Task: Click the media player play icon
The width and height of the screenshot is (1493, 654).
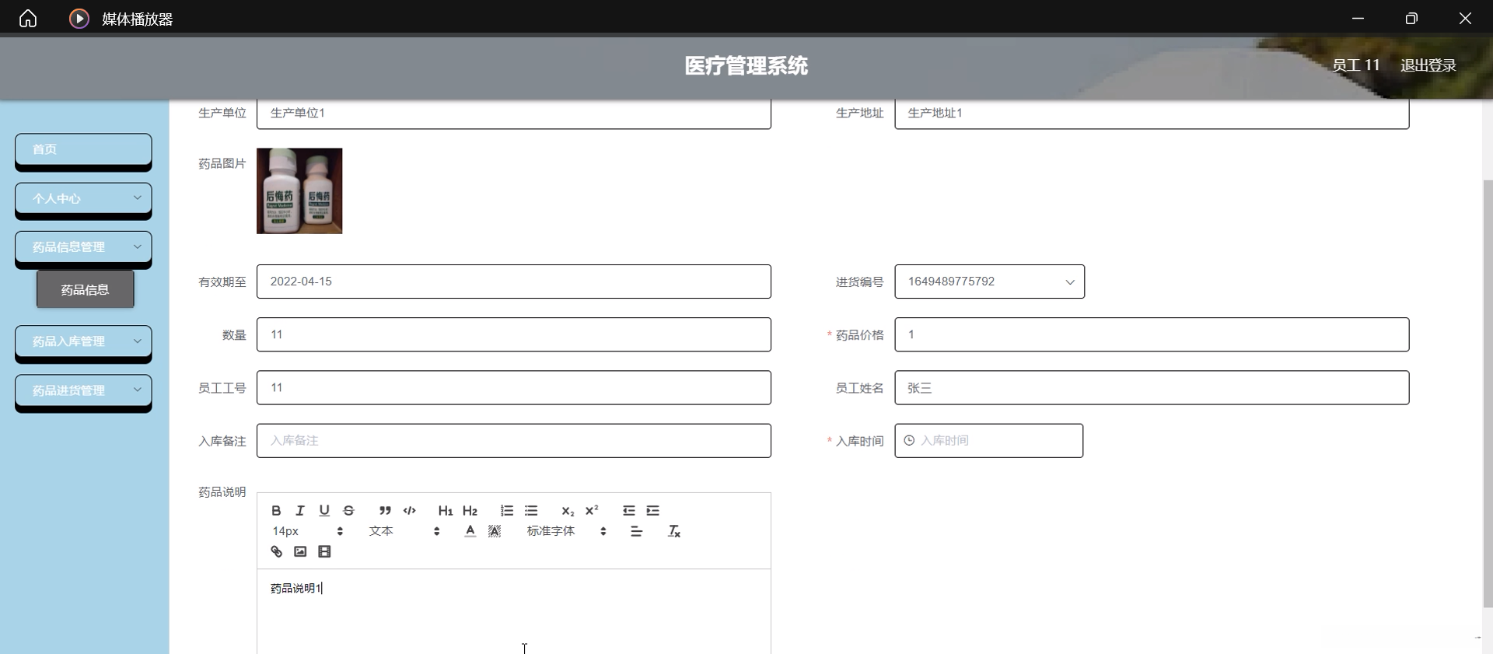Action: click(x=79, y=18)
